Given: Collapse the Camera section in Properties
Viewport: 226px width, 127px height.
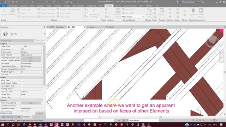Looking at the screenshot, I should point(42,100).
